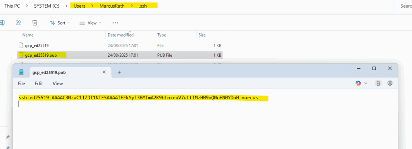
Task: Click the gcp_ed25519.pub file icon
Action: (21, 55)
